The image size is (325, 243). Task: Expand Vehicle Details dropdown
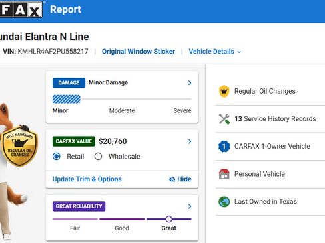coord(214,52)
